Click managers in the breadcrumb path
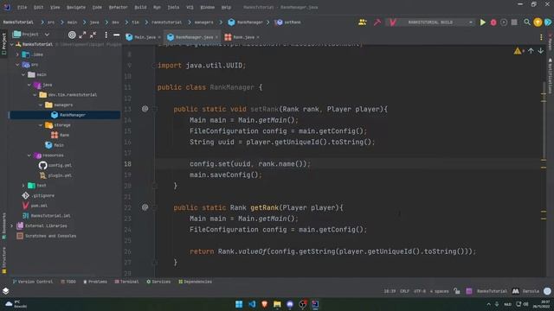Image resolution: width=554 pixels, height=311 pixels. (204, 22)
